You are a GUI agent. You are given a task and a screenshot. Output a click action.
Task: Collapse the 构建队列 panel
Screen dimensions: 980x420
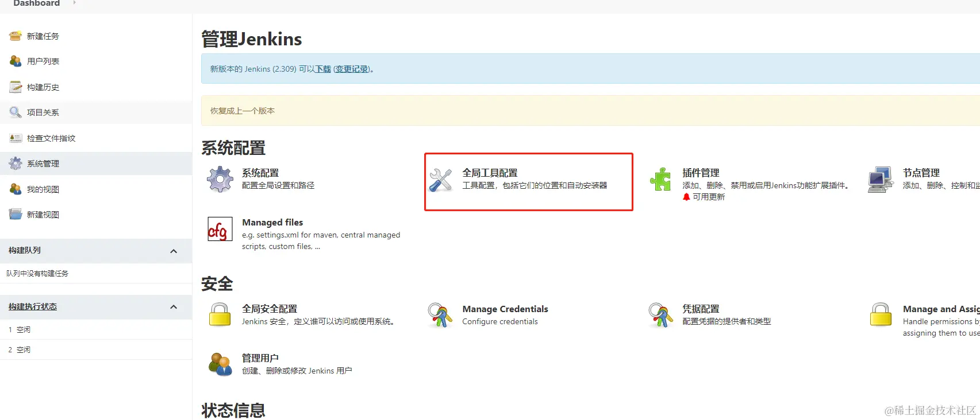point(174,251)
